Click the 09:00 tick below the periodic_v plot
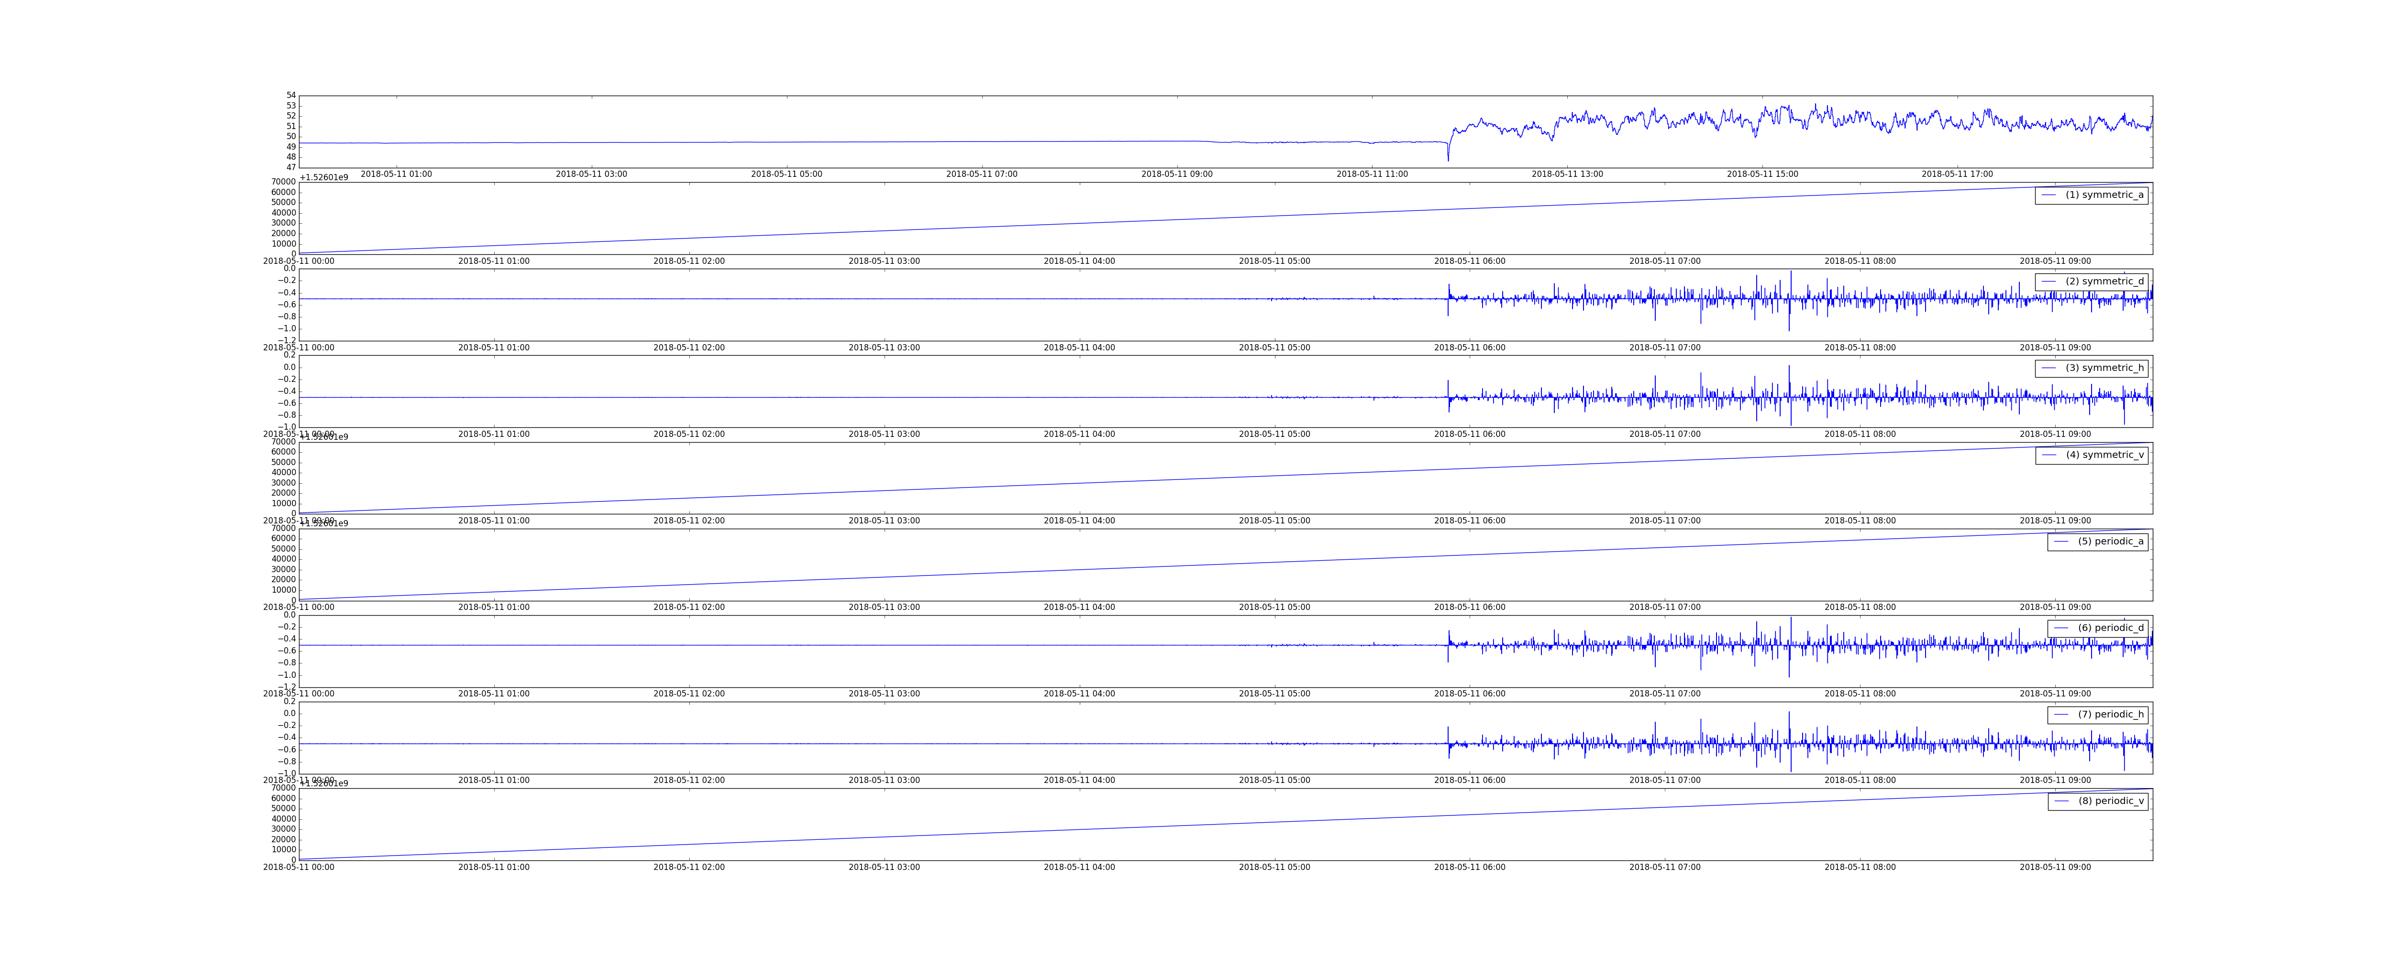Viewport: 2392px width, 956px height. point(2055,867)
